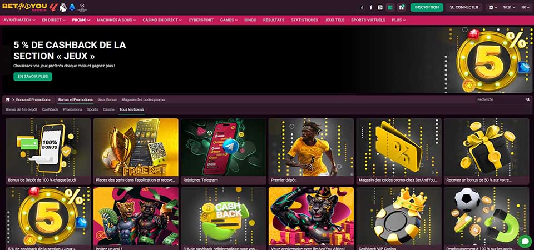
Task: Open the Cashback VIP Casino card
Action: click(399, 218)
